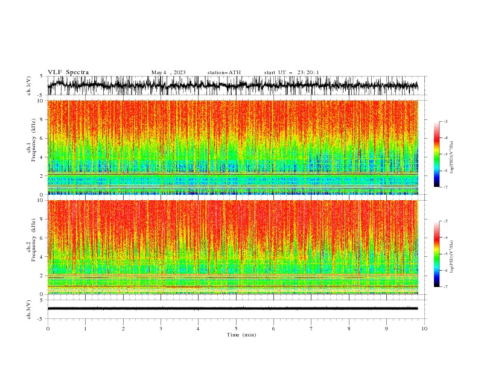Screen dimensions: 478x369
Task: Click the lower PSD color scale bar
Action: pyautogui.click(x=436, y=254)
